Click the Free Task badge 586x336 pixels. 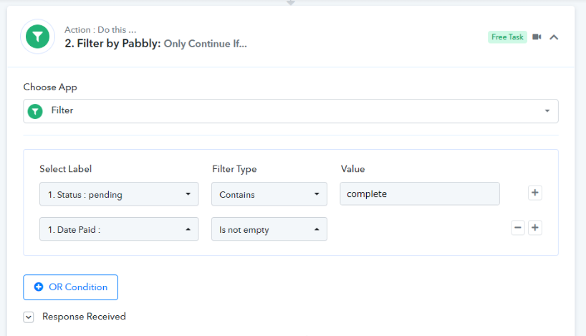pyautogui.click(x=507, y=37)
